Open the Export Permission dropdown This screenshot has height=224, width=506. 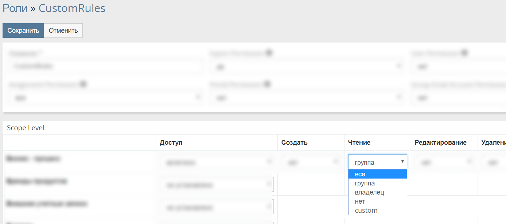tap(306, 67)
